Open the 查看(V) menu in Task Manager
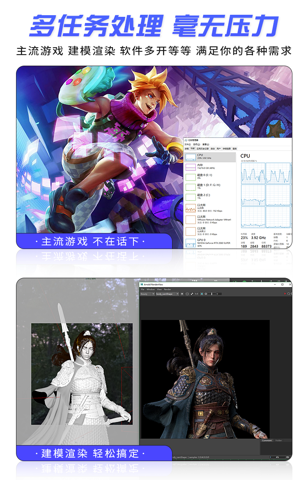Image resolution: width=308 pixels, height=480 pixels. (x=206, y=144)
